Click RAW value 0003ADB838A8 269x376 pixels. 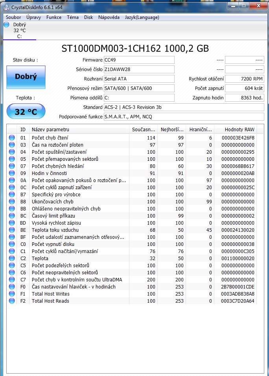point(238,294)
